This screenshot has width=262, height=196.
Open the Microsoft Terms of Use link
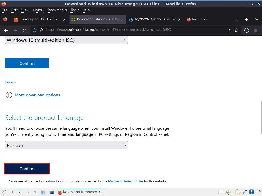(x=125, y=181)
